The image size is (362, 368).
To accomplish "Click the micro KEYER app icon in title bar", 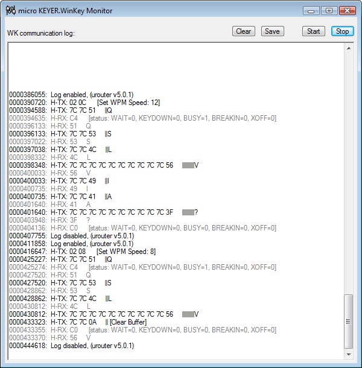I will click(x=11, y=11).
